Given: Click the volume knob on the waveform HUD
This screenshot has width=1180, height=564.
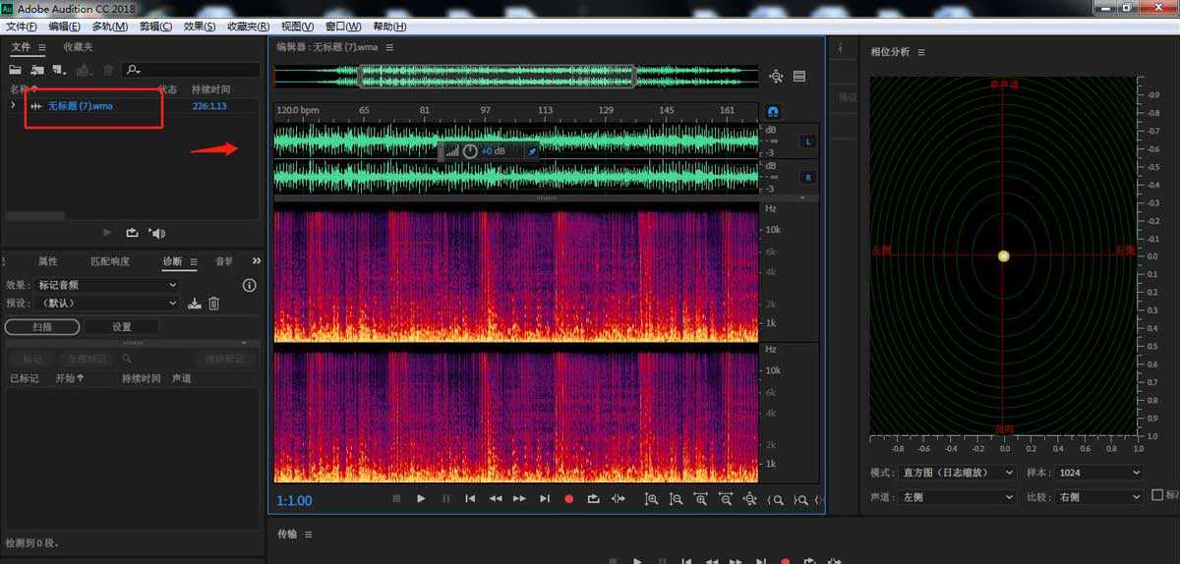Looking at the screenshot, I should point(470,151).
